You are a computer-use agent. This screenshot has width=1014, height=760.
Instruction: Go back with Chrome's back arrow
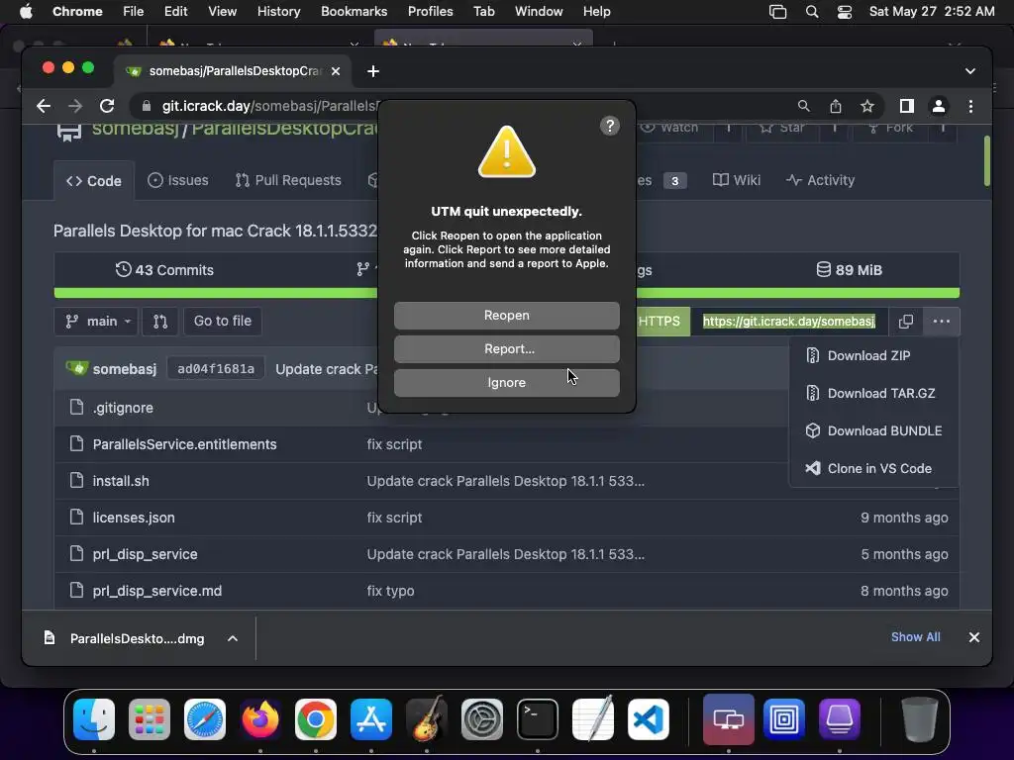tap(44, 106)
